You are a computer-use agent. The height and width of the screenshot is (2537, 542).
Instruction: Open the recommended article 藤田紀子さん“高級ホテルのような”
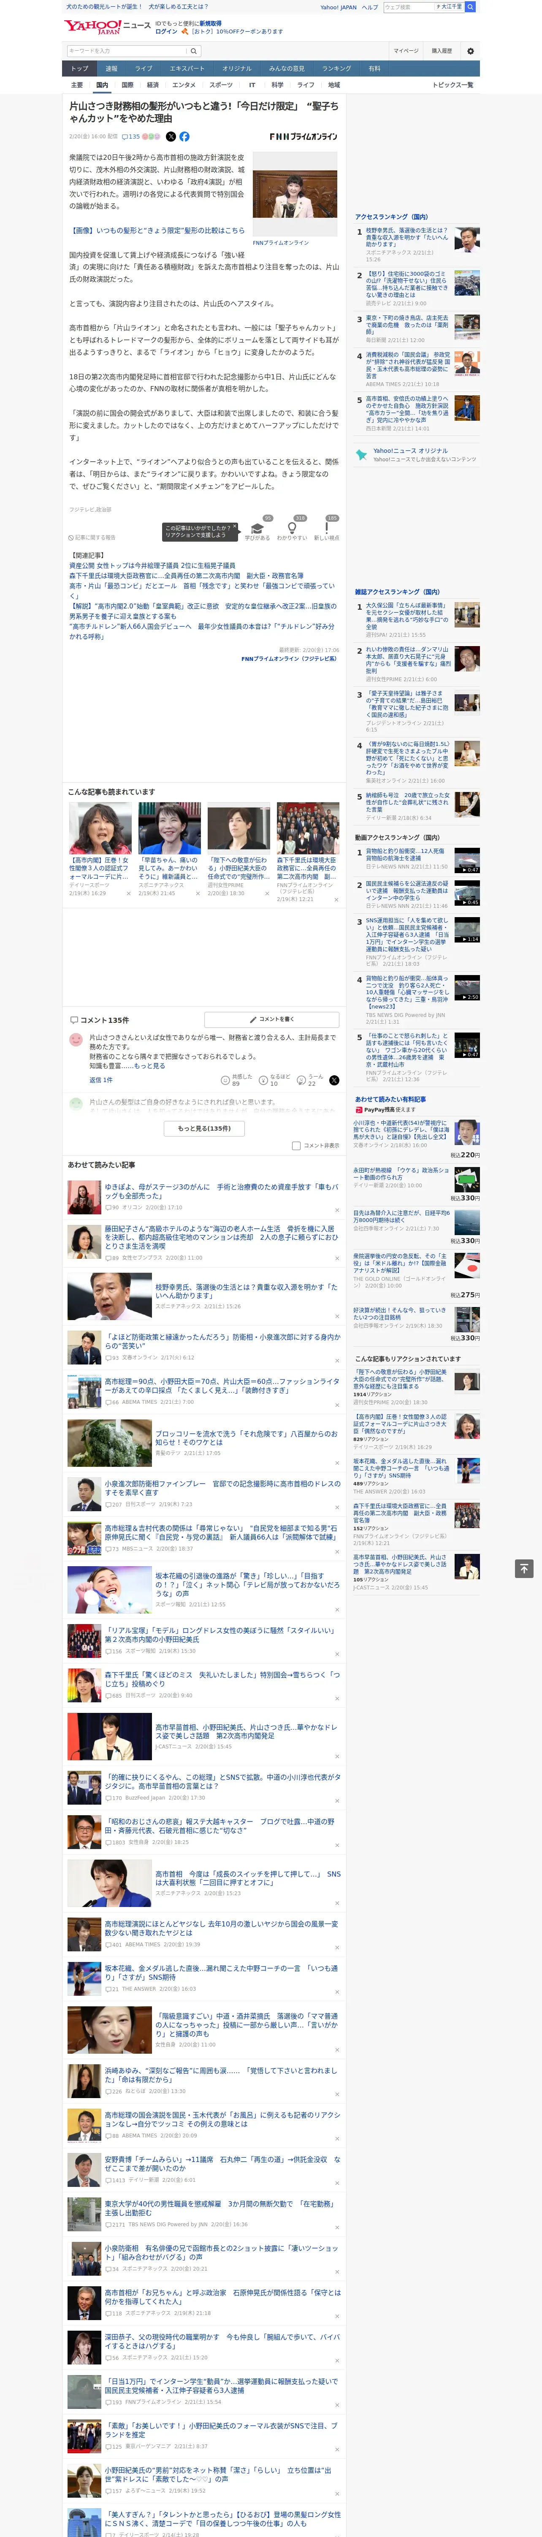coord(221,1238)
